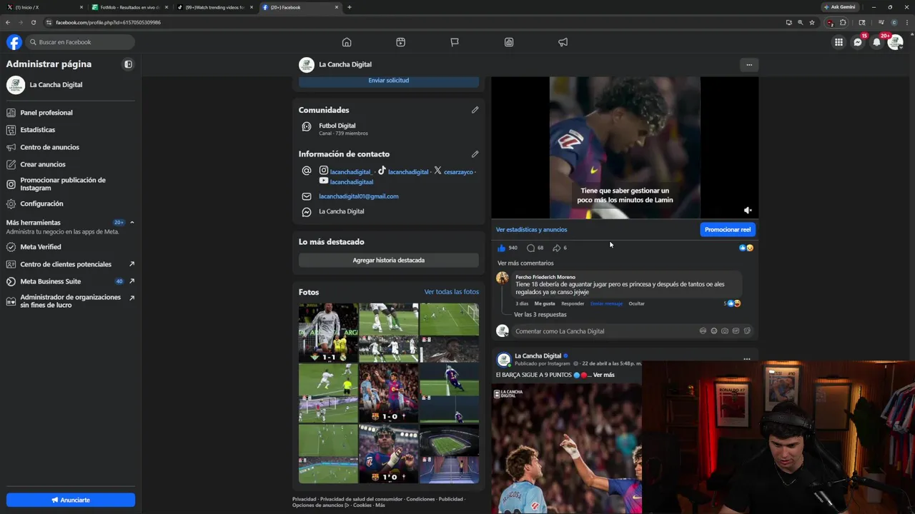
Task: Switch to the FotMob Resultados tab
Action: pyautogui.click(x=129, y=7)
